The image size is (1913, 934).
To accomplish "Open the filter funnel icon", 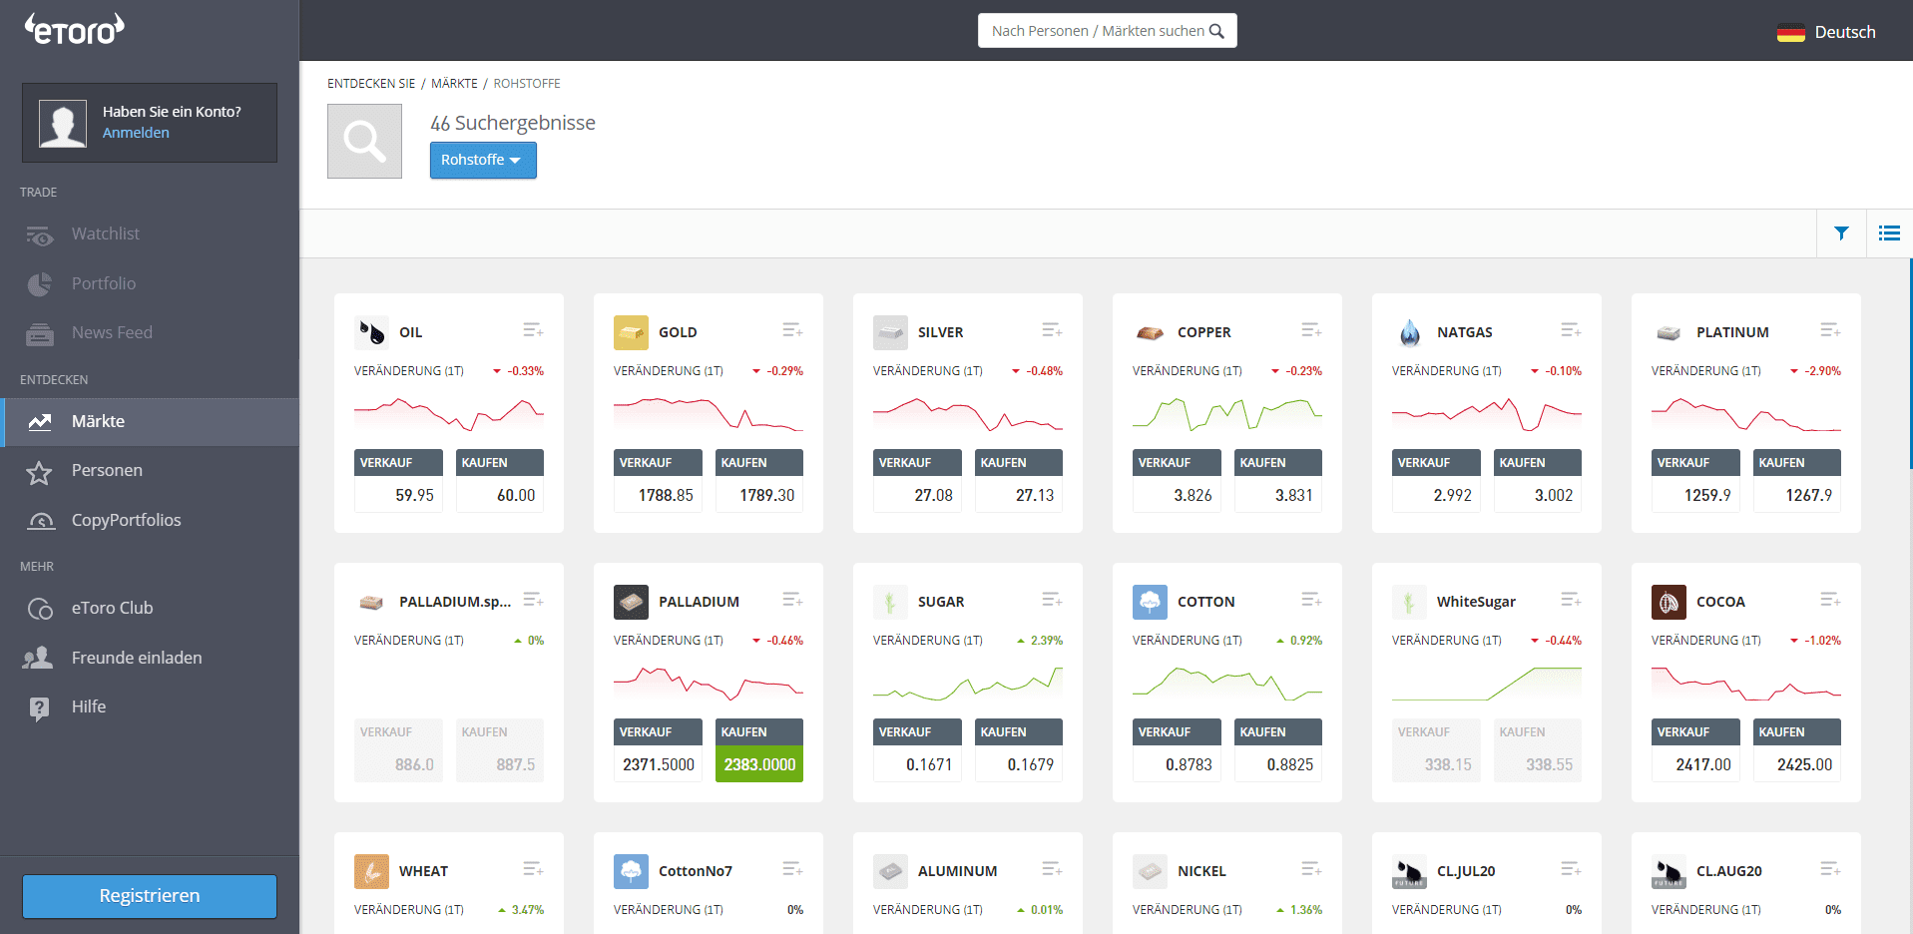I will [1841, 233].
